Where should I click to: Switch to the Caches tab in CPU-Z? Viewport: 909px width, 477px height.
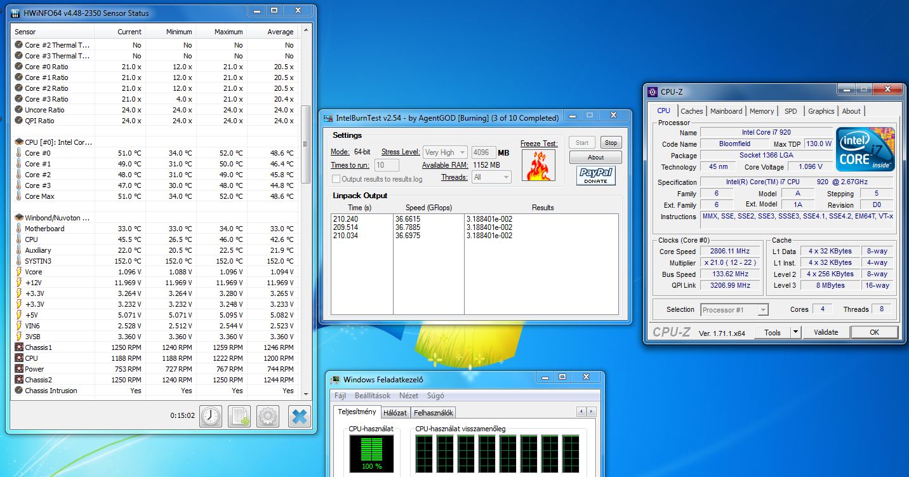(x=692, y=111)
